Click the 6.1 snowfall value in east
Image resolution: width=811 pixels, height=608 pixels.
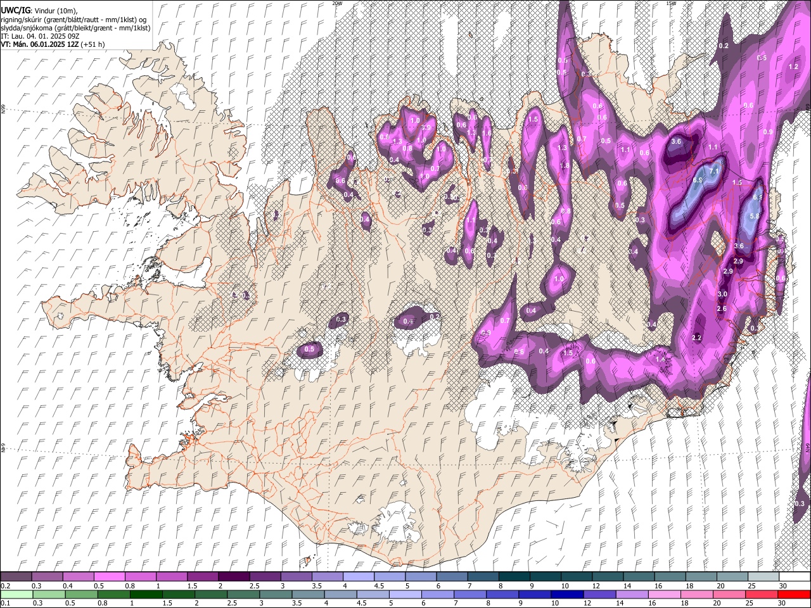(757, 198)
